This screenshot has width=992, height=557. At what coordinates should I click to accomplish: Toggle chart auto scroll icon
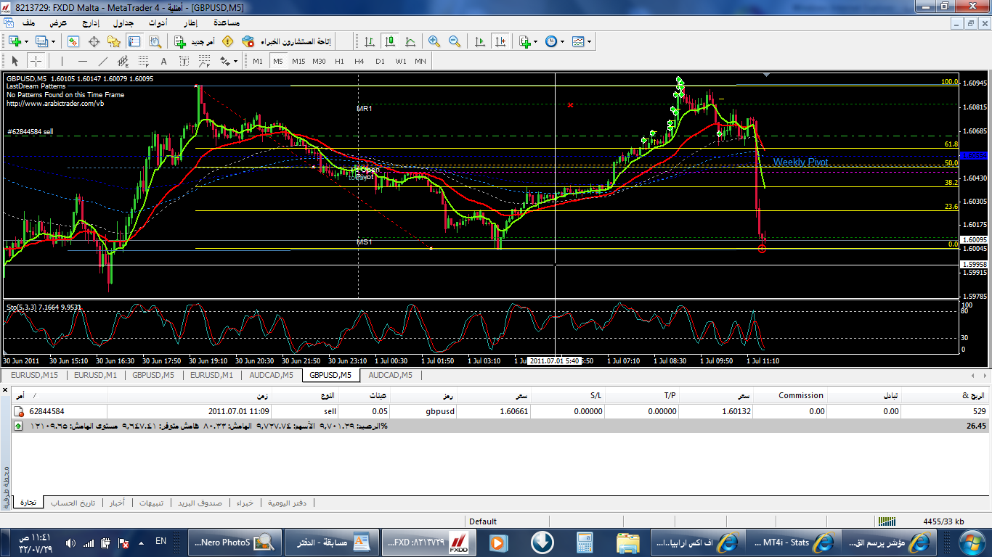pyautogui.click(x=479, y=41)
